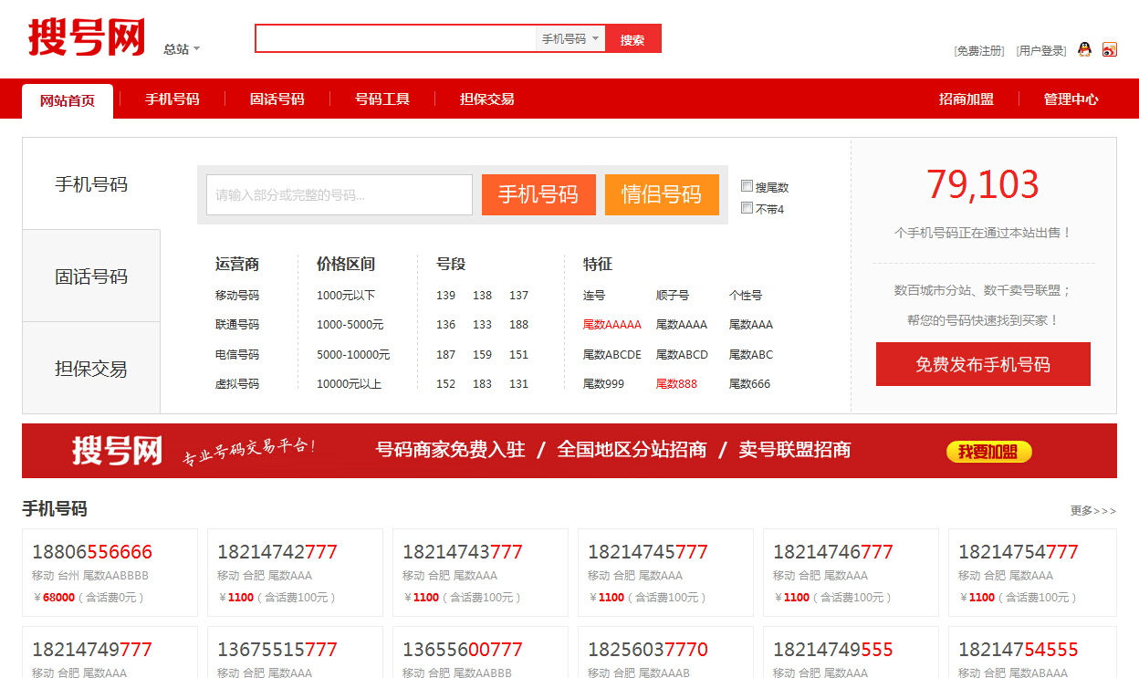1139x678 pixels.
Task: Click the red 搜号网 promotional banner
Action: pos(569,451)
